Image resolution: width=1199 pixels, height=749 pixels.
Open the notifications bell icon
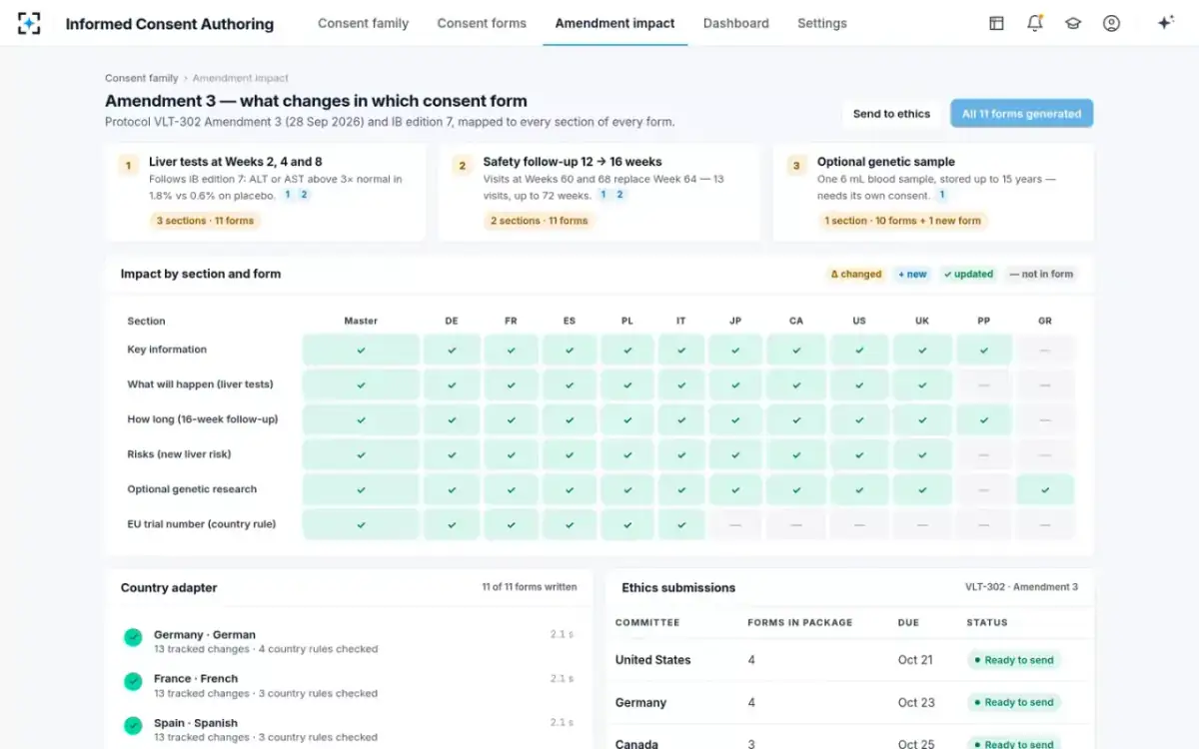pyautogui.click(x=1035, y=23)
